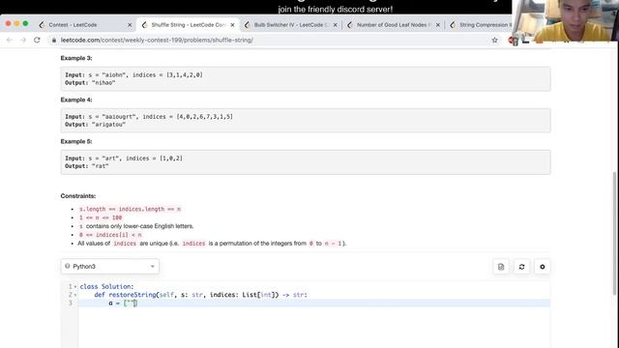The height and width of the screenshot is (348, 619).
Task: Select the Shuffle String tab
Action: 189,25
